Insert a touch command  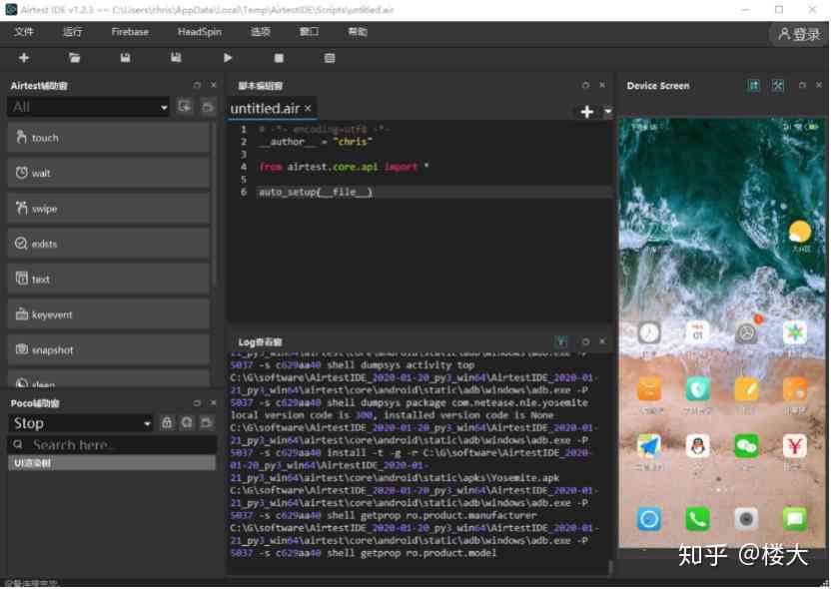point(109,138)
